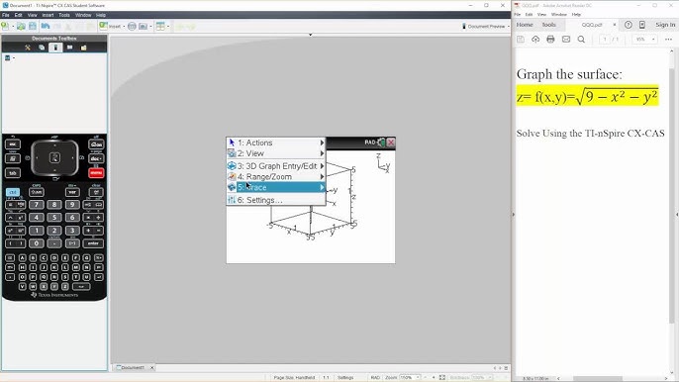The height and width of the screenshot is (382, 679).
Task: Click the page layout icon
Action: (160, 26)
